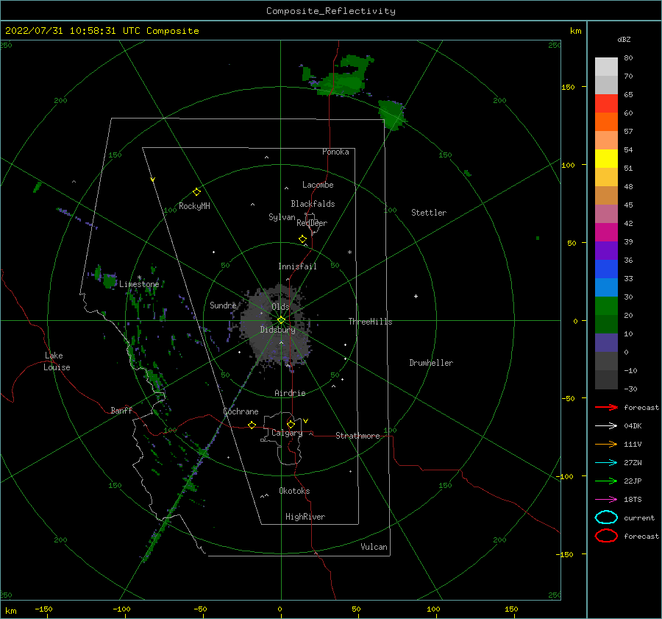
Task: Click the Ponoka label
Action: tap(335, 152)
